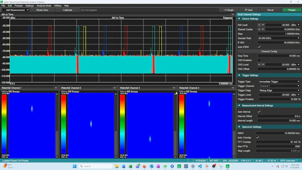Open Firefox from the taskbar
Viewport: 302px width, 170px height.
click(x=144, y=166)
